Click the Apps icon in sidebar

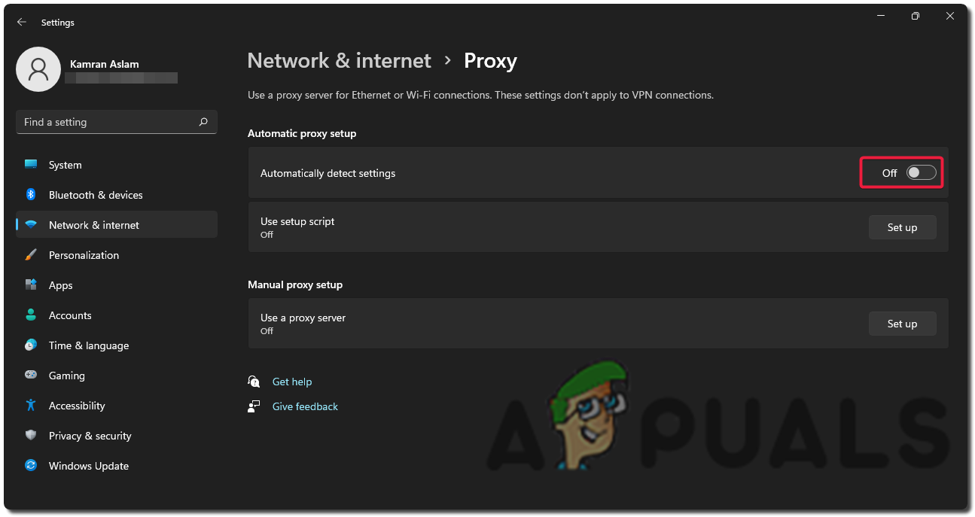[x=31, y=285]
